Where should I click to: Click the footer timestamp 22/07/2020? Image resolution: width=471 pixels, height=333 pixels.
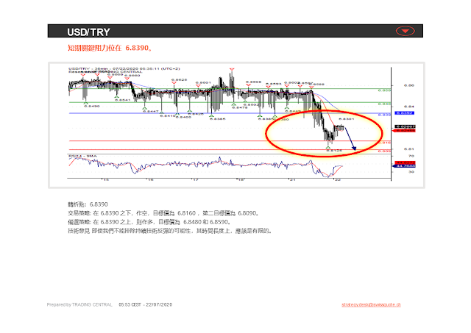point(146,305)
